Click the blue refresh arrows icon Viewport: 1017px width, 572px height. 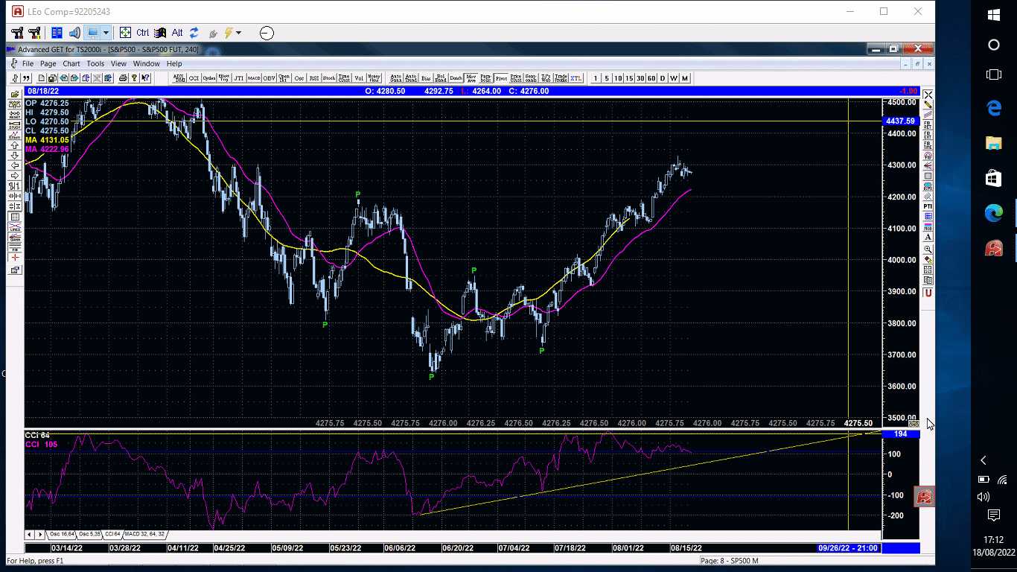point(194,33)
